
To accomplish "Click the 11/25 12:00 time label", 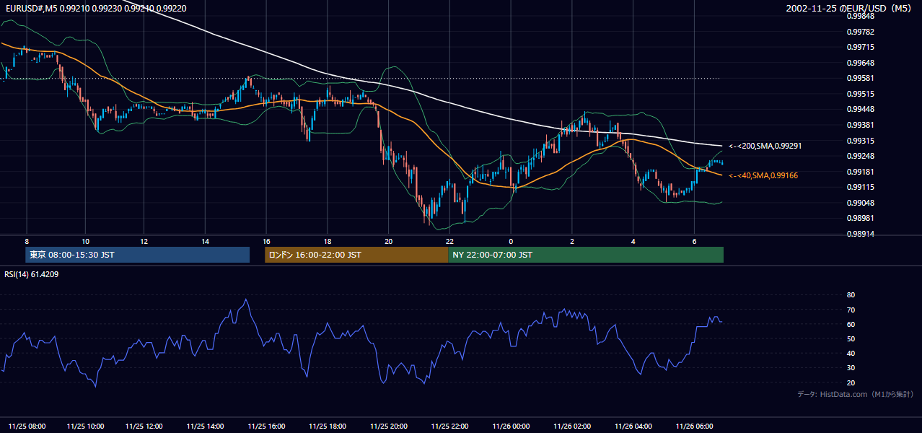I will coord(144,426).
